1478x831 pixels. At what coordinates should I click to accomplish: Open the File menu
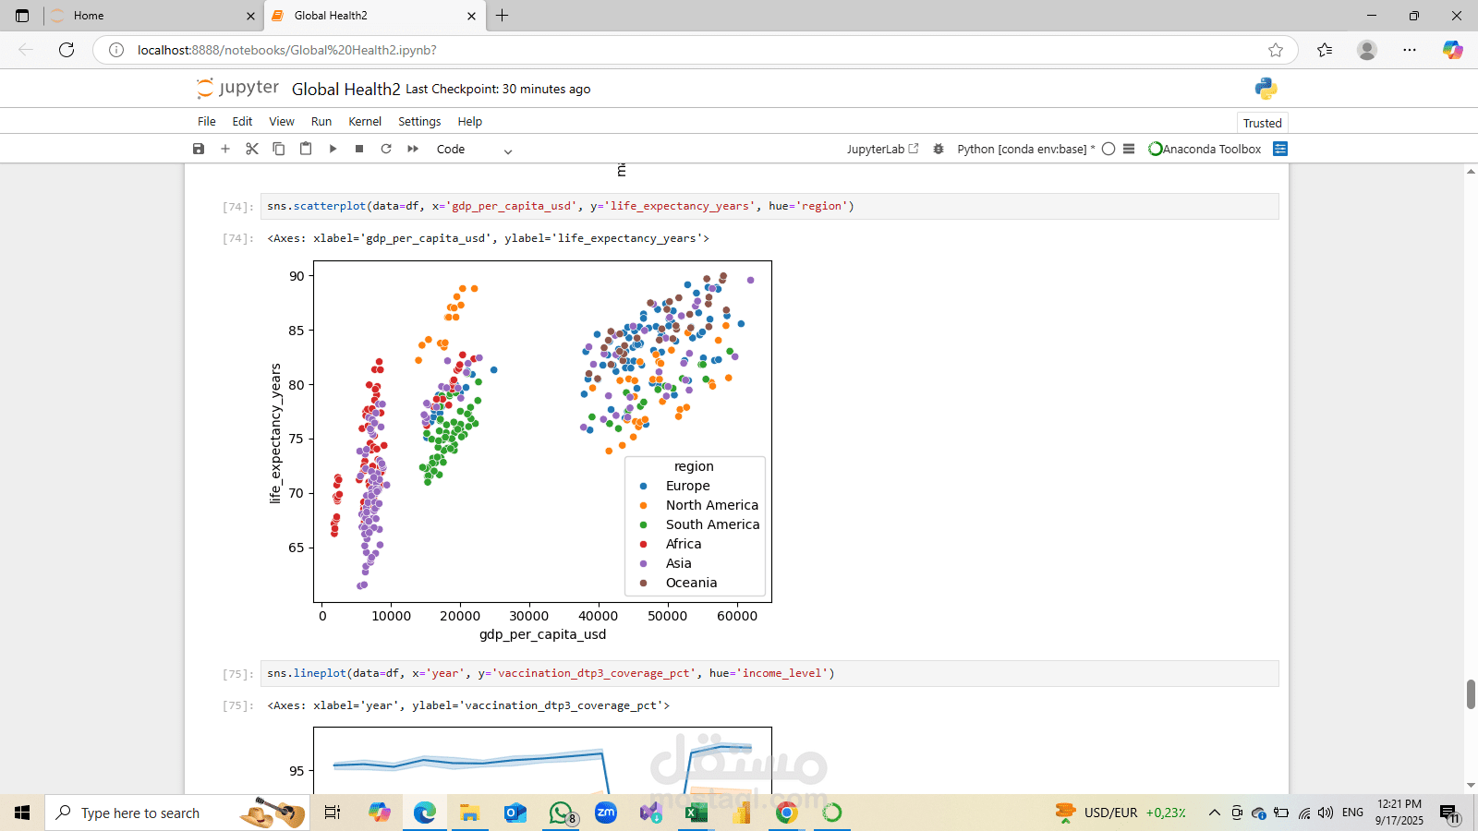(x=207, y=122)
